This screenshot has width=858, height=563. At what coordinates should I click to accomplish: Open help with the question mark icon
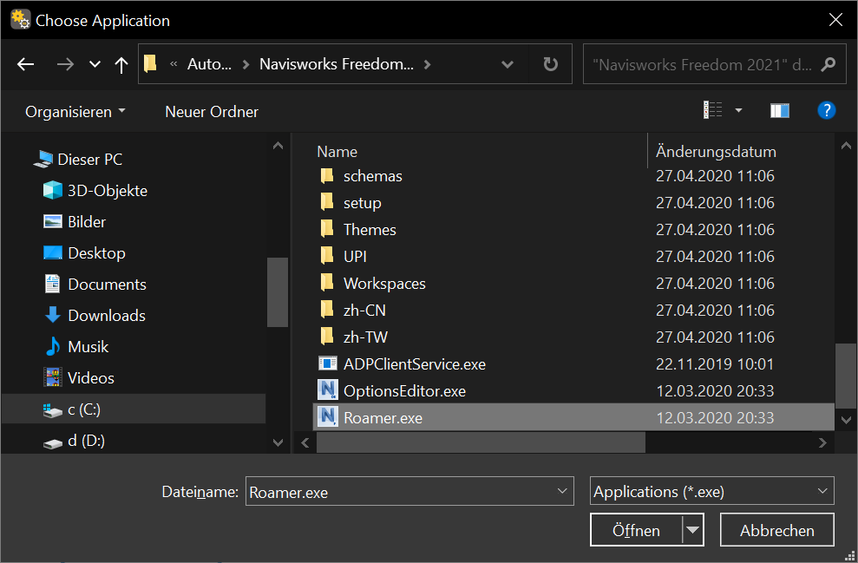[x=826, y=110]
